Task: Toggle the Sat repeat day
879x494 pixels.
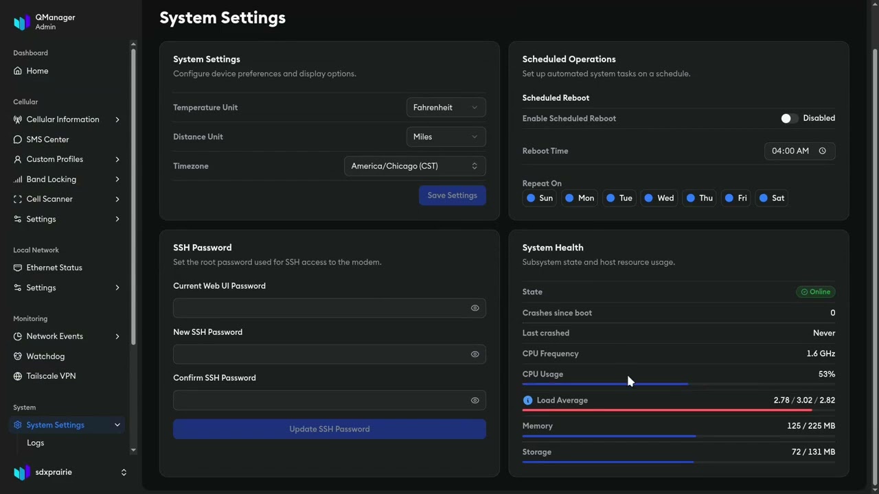Action: [x=772, y=198]
